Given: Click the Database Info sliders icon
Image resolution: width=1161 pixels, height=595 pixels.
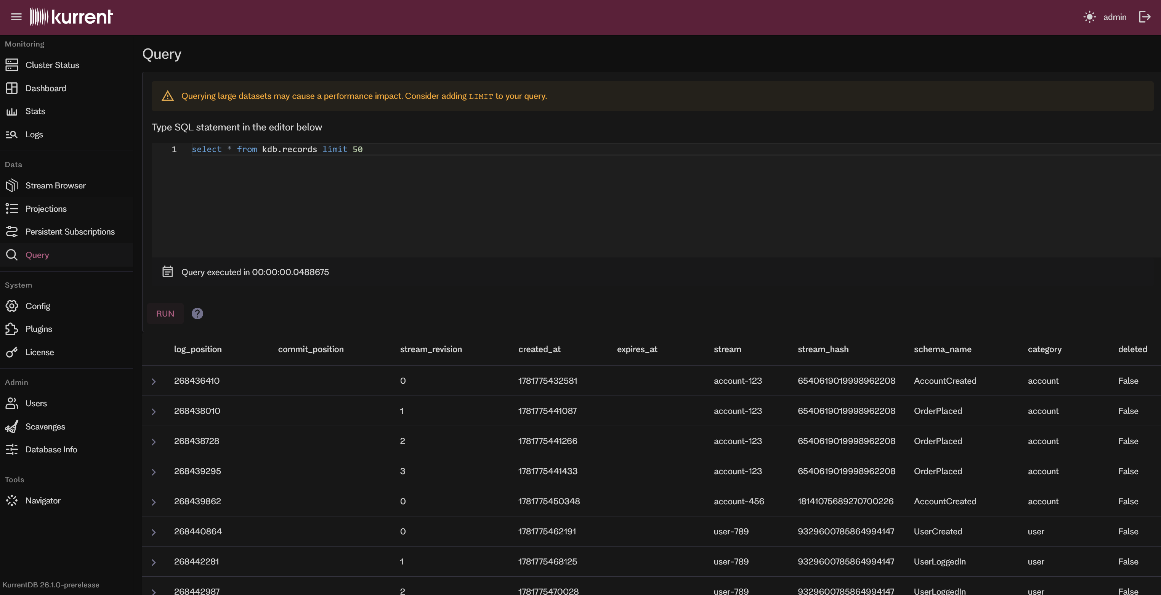Looking at the screenshot, I should pyautogui.click(x=12, y=449).
